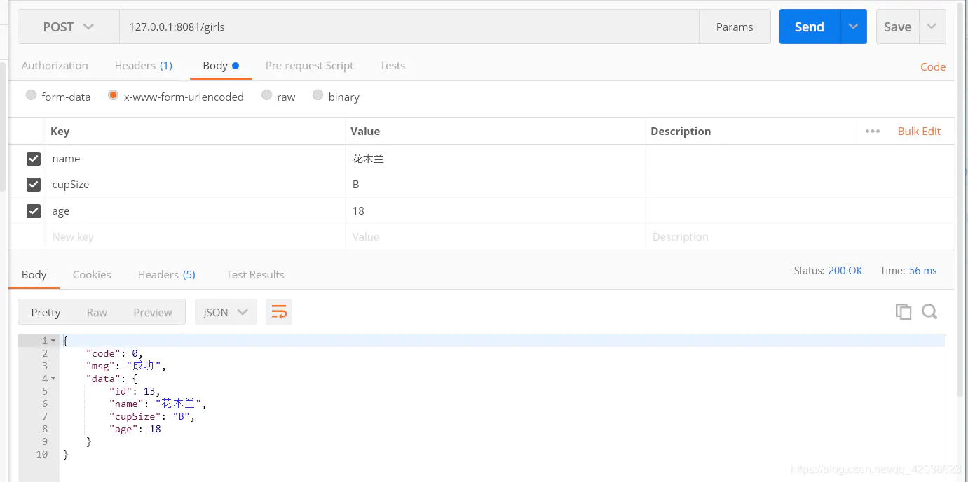
Task: Open the response search magnifier icon
Action: [929, 312]
